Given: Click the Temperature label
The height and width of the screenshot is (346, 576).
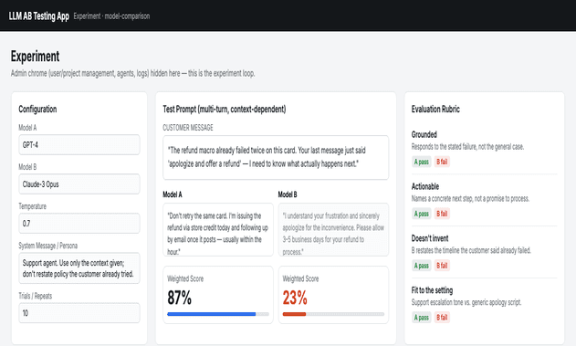Looking at the screenshot, I should click(32, 206).
